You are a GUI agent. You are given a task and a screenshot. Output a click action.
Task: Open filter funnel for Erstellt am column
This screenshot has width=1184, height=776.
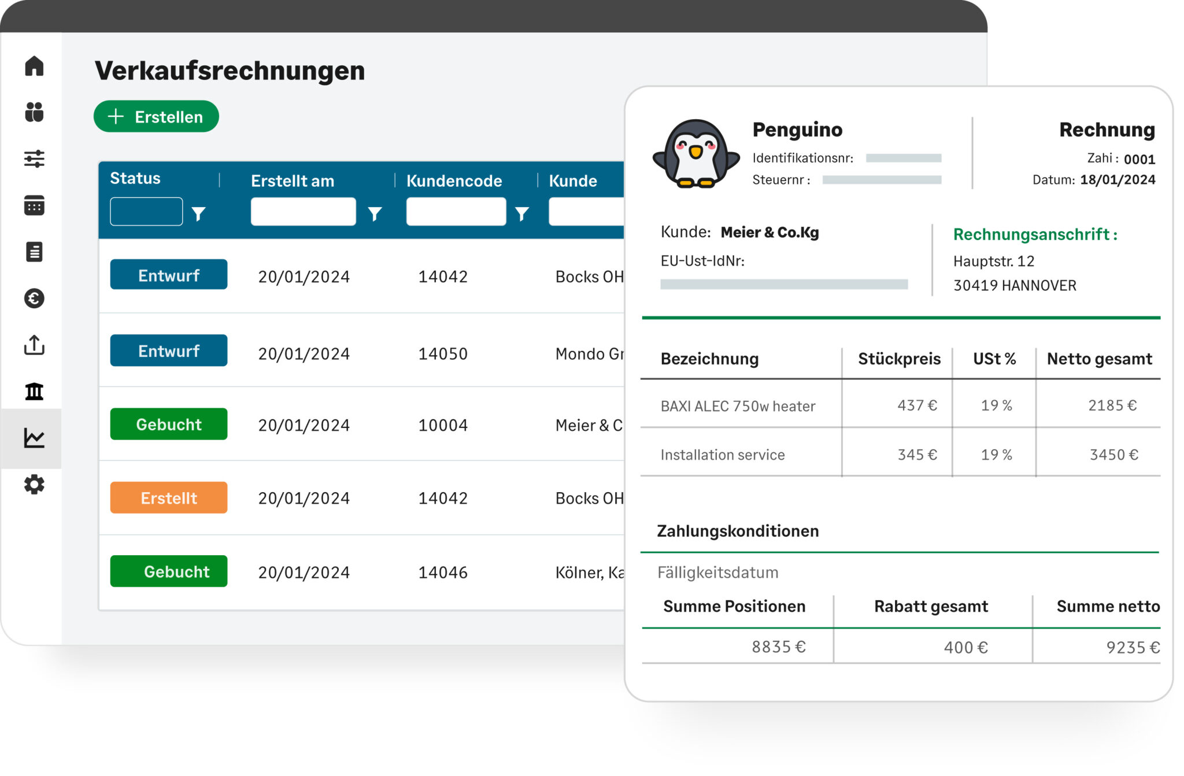375,214
